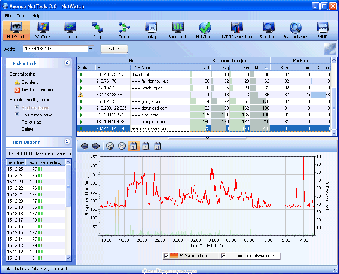Select the www.download.com host row

pyautogui.click(x=204, y=108)
